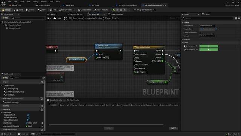Open the Tools menu

(x=52, y=2)
